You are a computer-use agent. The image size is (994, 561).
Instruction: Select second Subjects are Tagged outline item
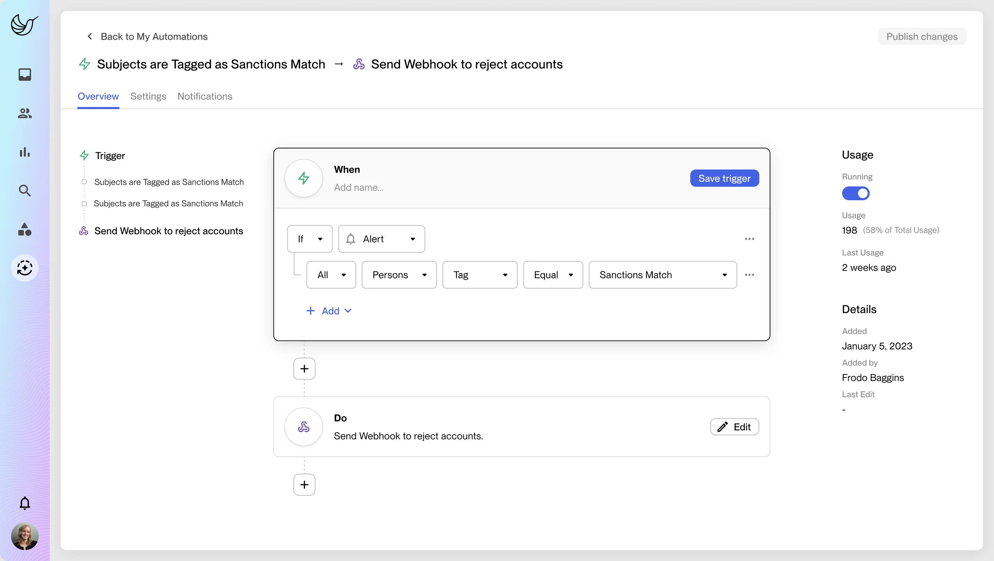[x=168, y=203]
